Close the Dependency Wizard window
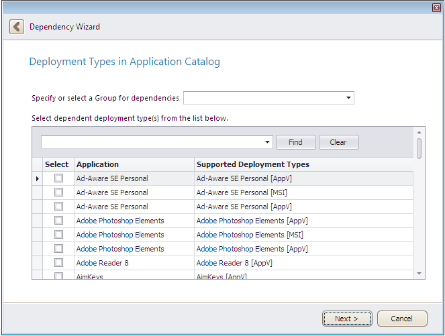The image size is (445, 336). point(436,7)
